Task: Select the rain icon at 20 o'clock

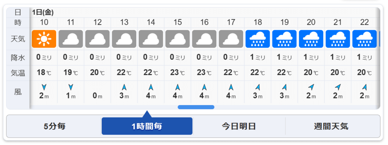Action: 311,39
